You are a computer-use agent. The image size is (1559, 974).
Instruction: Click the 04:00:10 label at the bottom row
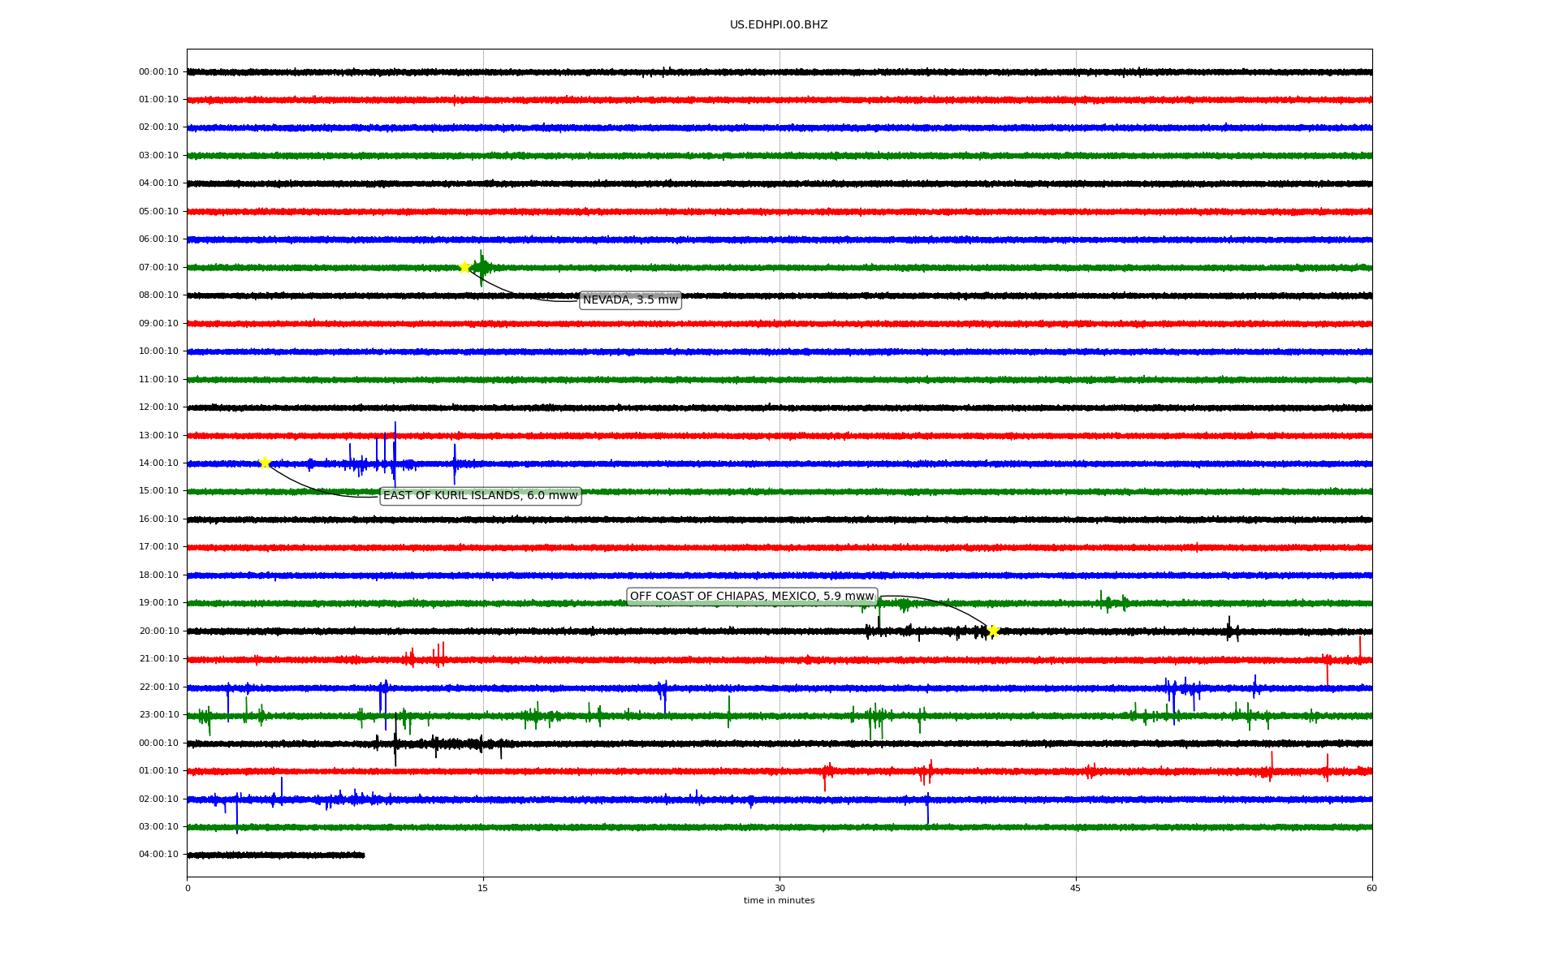coord(158,854)
